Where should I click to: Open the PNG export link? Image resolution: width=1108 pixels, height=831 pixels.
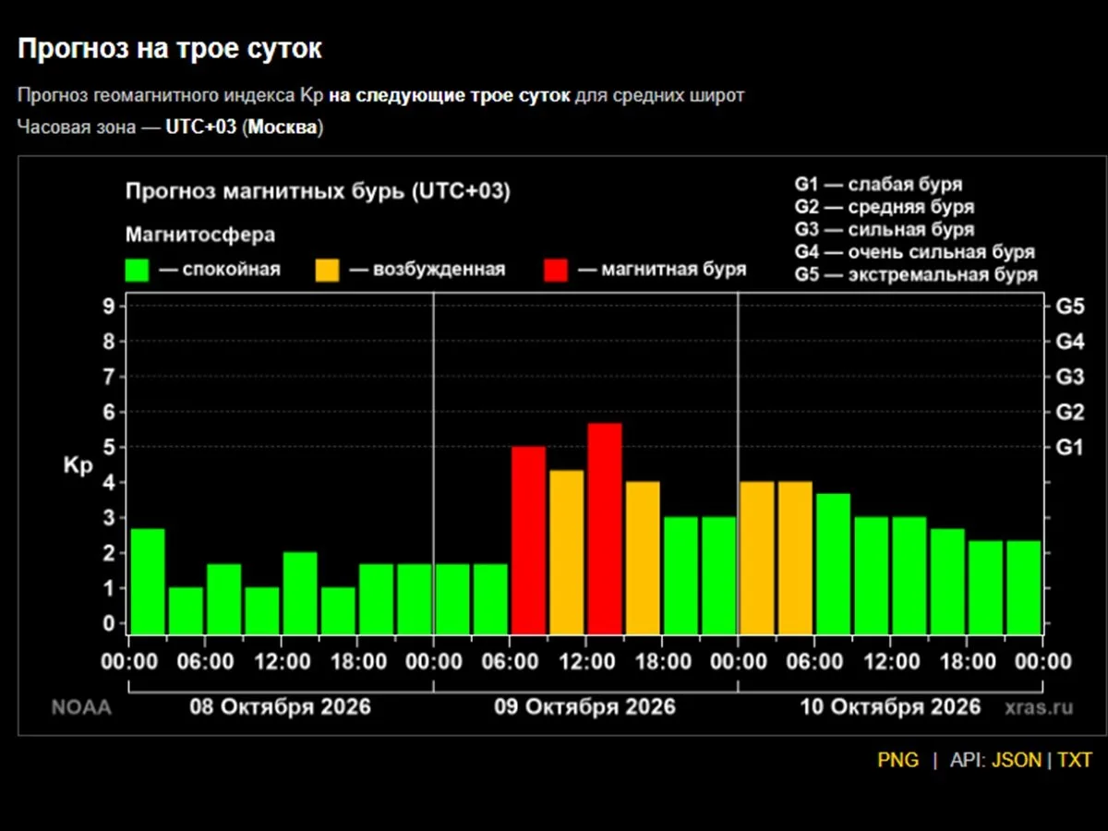[897, 760]
